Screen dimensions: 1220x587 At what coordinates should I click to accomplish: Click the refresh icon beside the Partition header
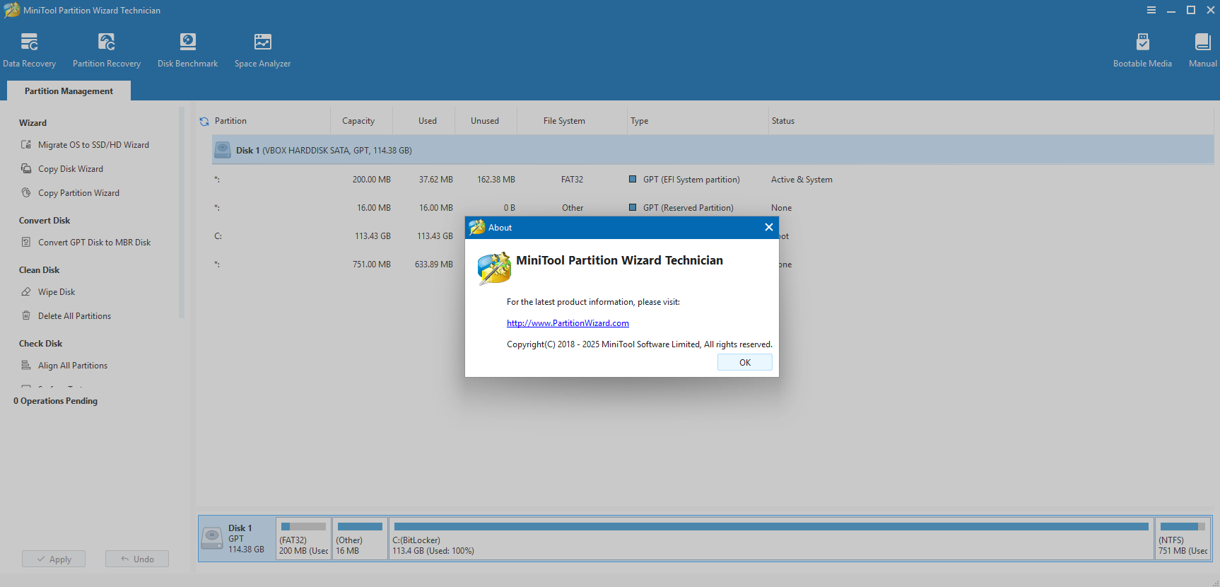[x=204, y=122]
